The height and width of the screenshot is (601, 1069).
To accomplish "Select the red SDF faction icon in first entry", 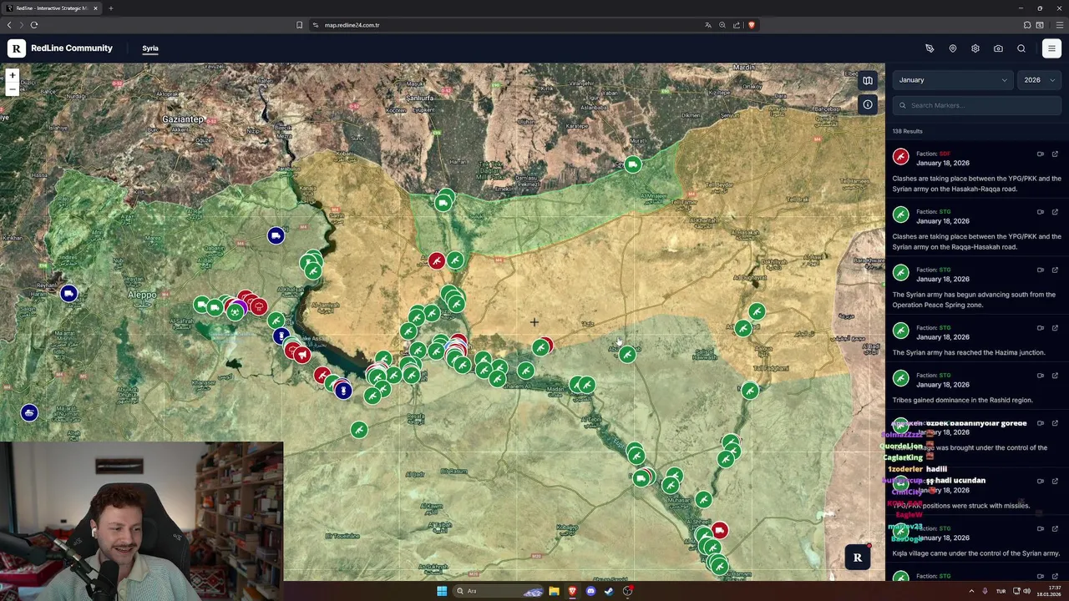I will (900, 157).
